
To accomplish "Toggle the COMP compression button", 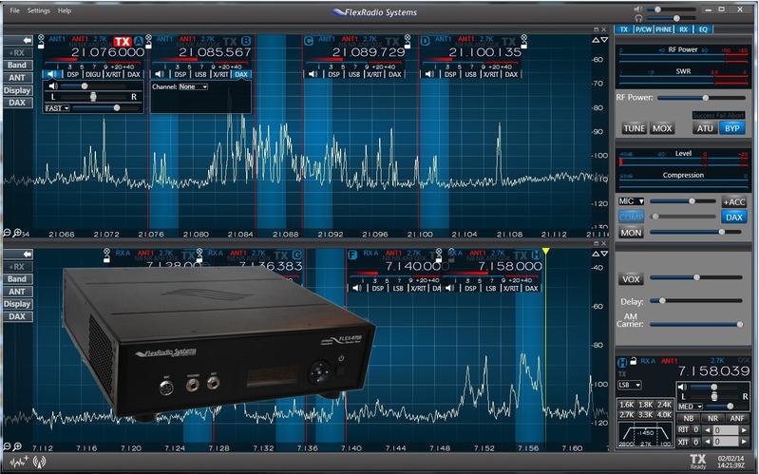I will coord(631,217).
